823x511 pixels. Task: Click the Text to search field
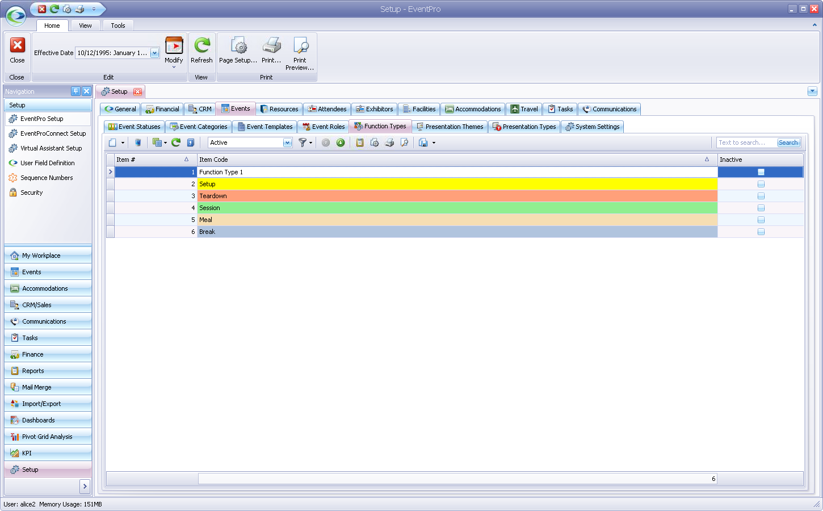point(746,143)
